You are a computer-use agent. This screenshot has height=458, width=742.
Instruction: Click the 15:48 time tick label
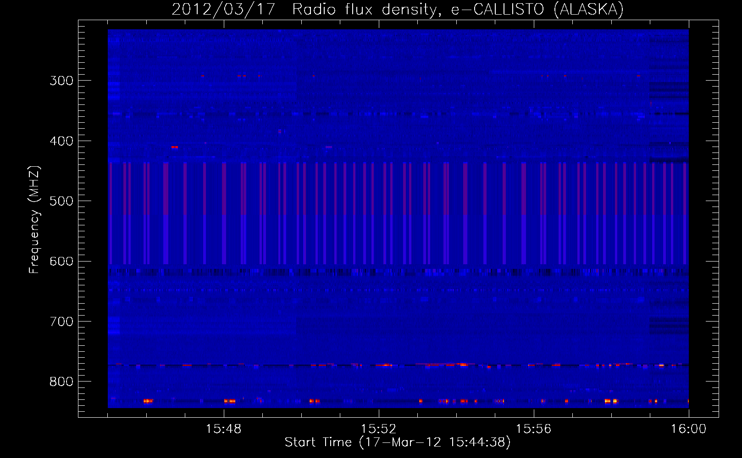(x=223, y=429)
